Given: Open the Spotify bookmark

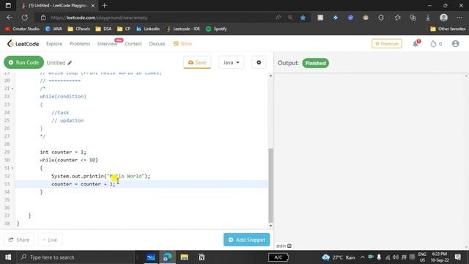Looking at the screenshot, I should (216, 29).
